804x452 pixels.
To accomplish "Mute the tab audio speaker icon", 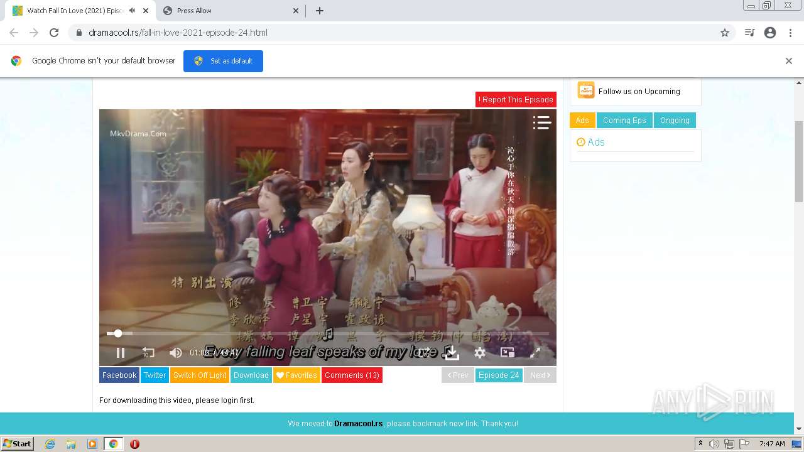I will coord(132,11).
